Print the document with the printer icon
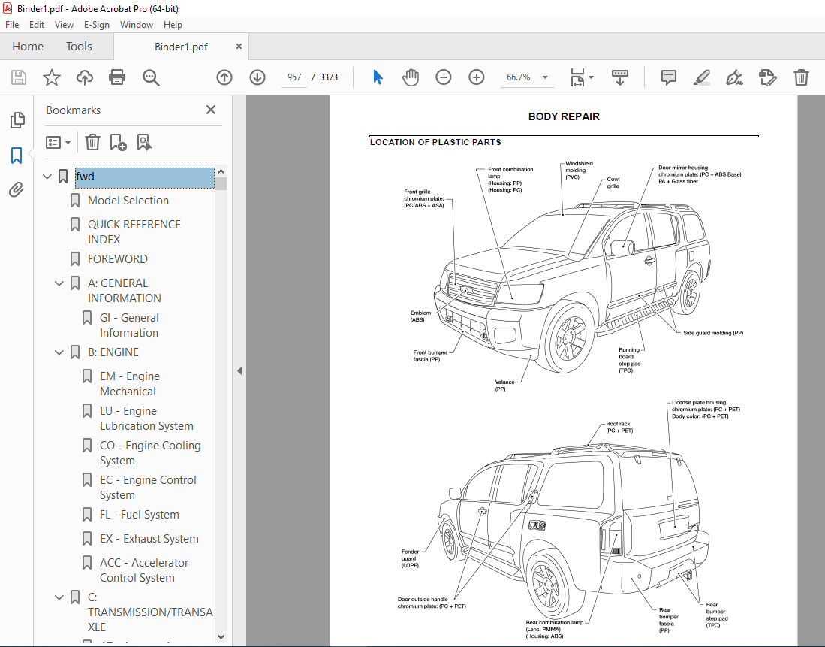This screenshot has width=825, height=647. (x=117, y=77)
